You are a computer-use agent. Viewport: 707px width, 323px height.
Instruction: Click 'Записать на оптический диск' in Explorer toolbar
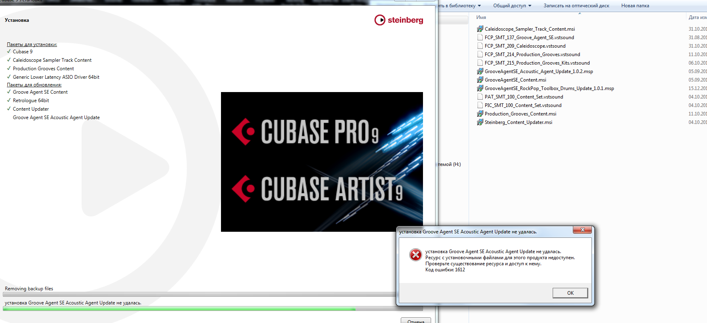click(x=577, y=6)
